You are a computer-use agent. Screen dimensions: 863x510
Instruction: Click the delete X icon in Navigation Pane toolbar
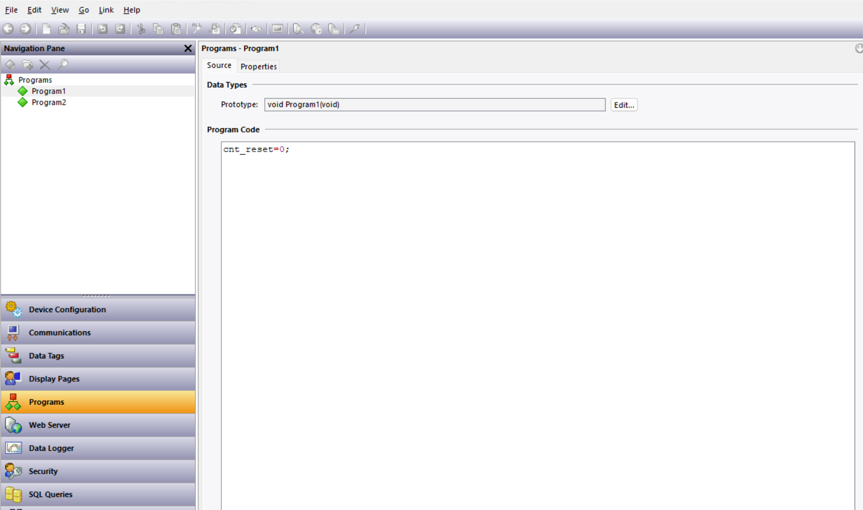click(x=45, y=64)
